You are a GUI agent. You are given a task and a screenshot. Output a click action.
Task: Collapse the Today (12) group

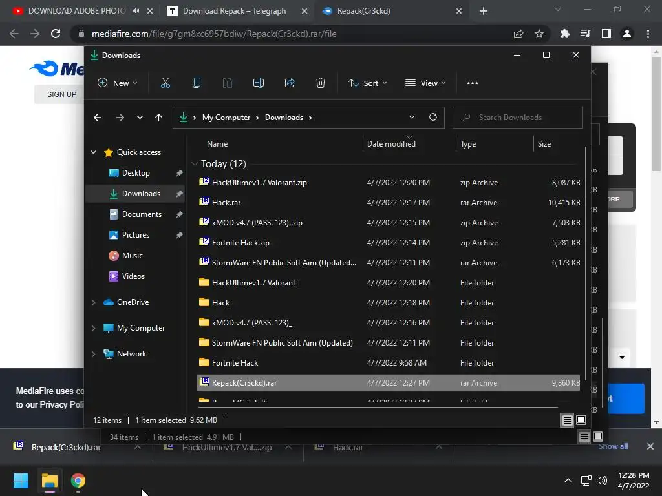point(195,163)
